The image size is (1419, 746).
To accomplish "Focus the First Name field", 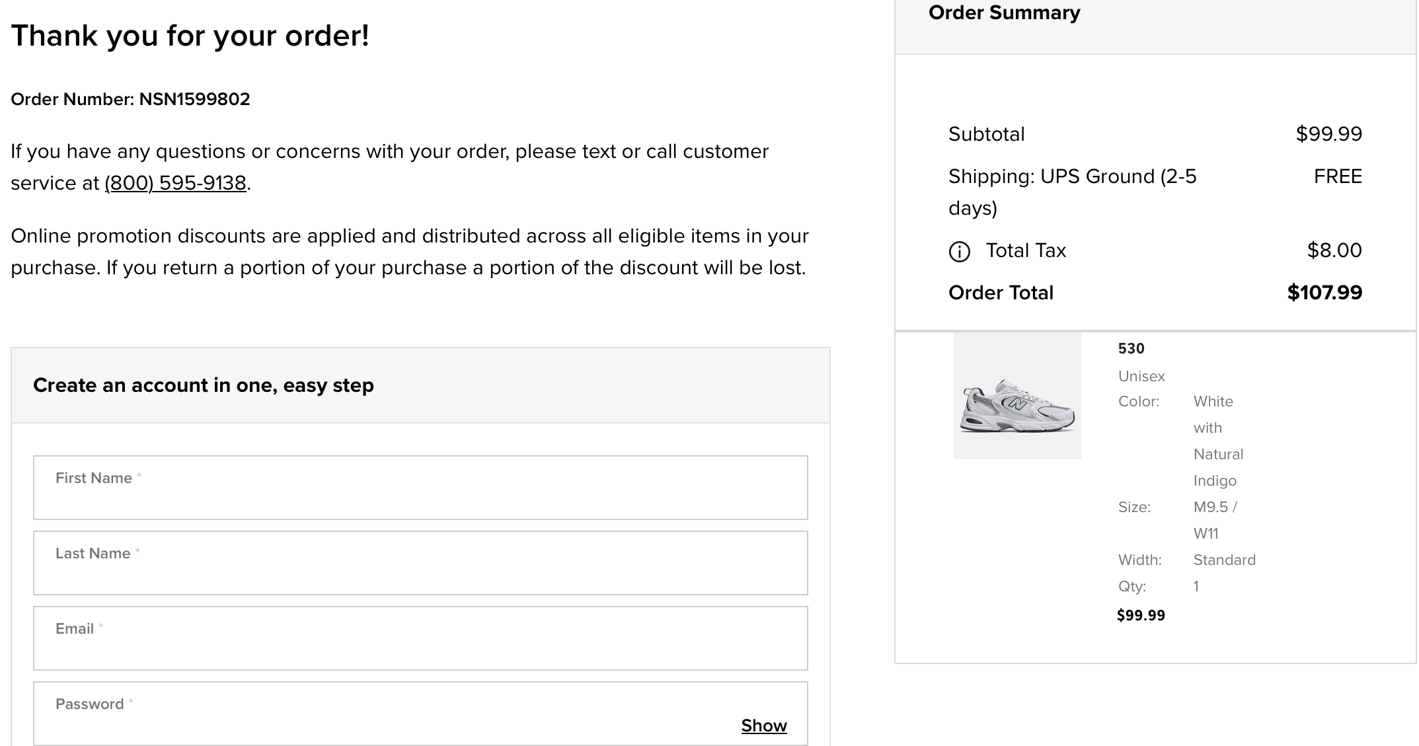I will [420, 488].
